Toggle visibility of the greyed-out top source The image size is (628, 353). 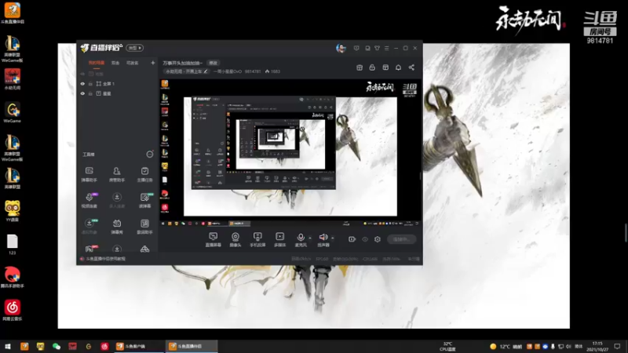coord(82,74)
